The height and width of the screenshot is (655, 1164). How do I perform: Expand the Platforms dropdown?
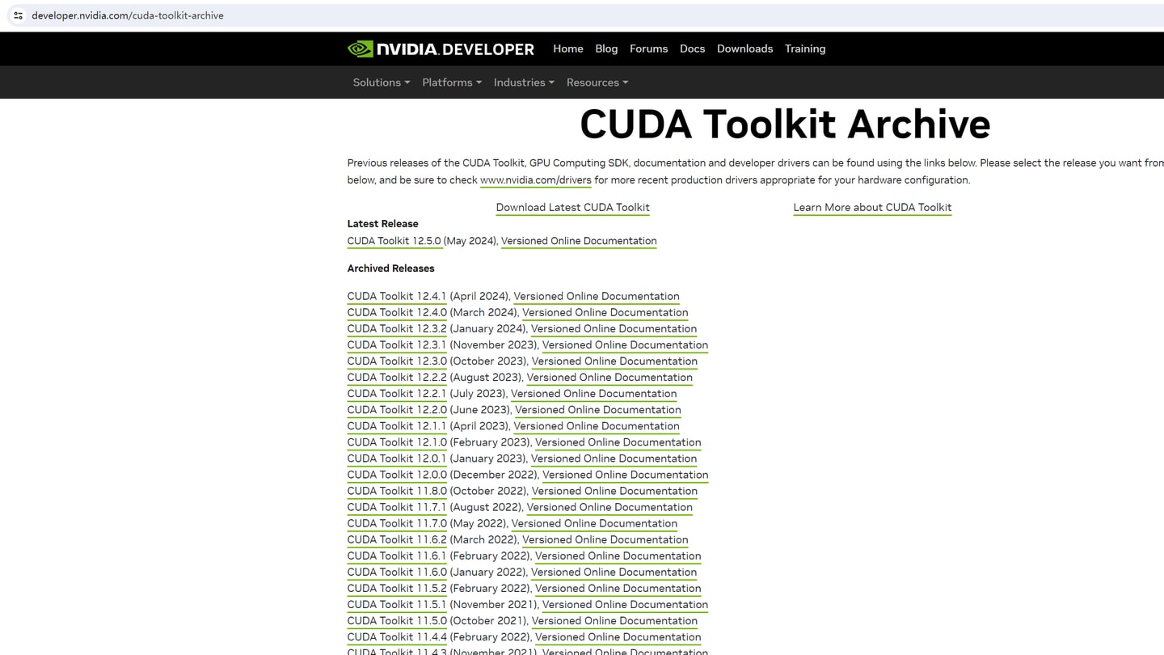click(x=452, y=82)
